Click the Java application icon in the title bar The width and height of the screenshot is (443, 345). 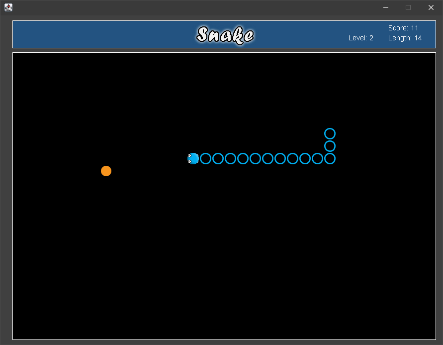click(x=8, y=7)
